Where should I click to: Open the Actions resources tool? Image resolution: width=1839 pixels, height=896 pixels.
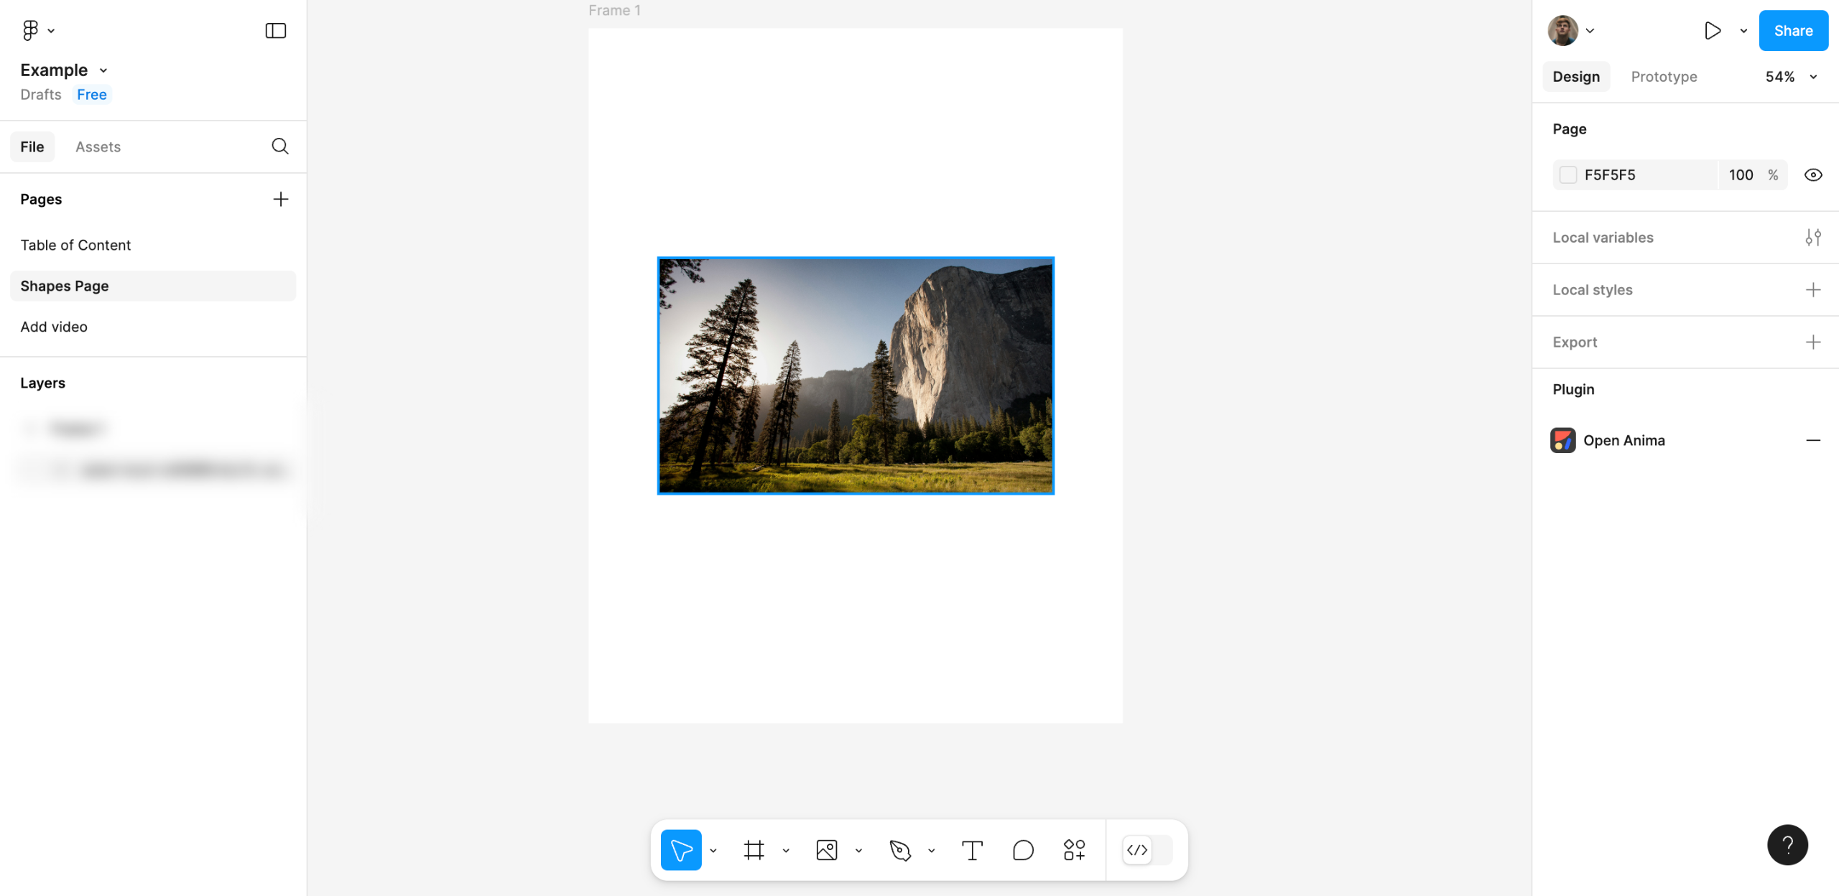point(1074,850)
